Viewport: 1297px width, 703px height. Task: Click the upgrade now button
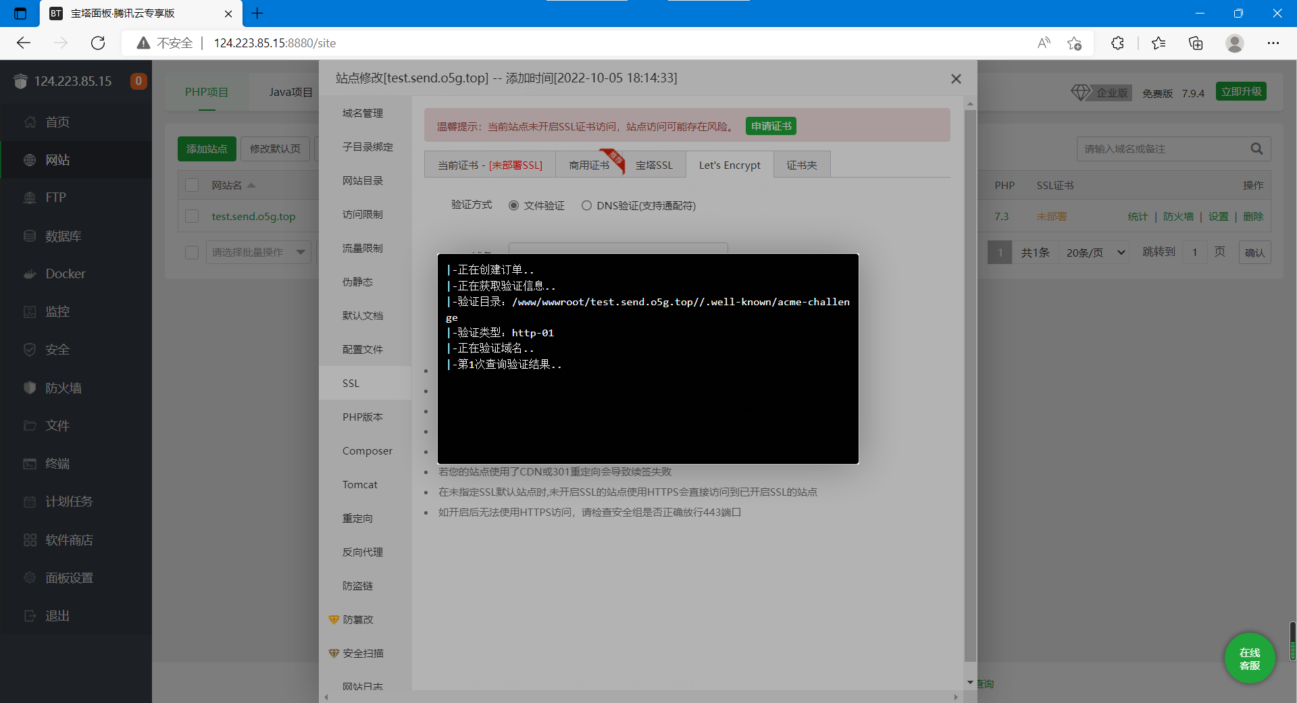pos(1241,92)
